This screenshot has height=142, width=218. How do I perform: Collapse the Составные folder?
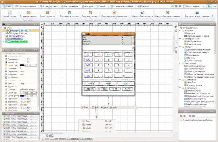point(180,88)
